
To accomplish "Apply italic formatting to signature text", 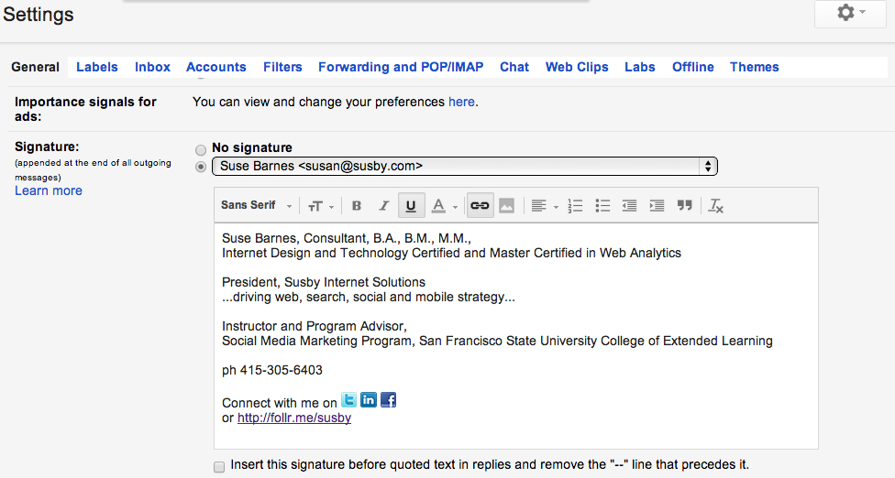I will [384, 206].
